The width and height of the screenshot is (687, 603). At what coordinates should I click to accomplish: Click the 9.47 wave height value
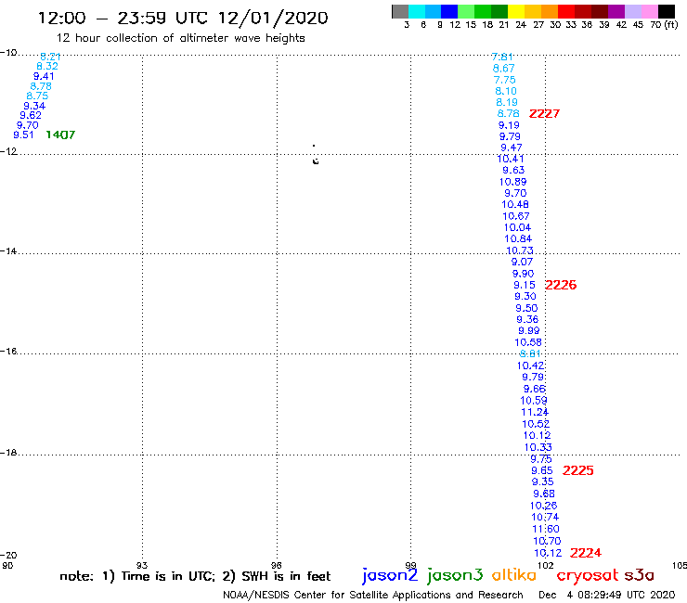[512, 148]
